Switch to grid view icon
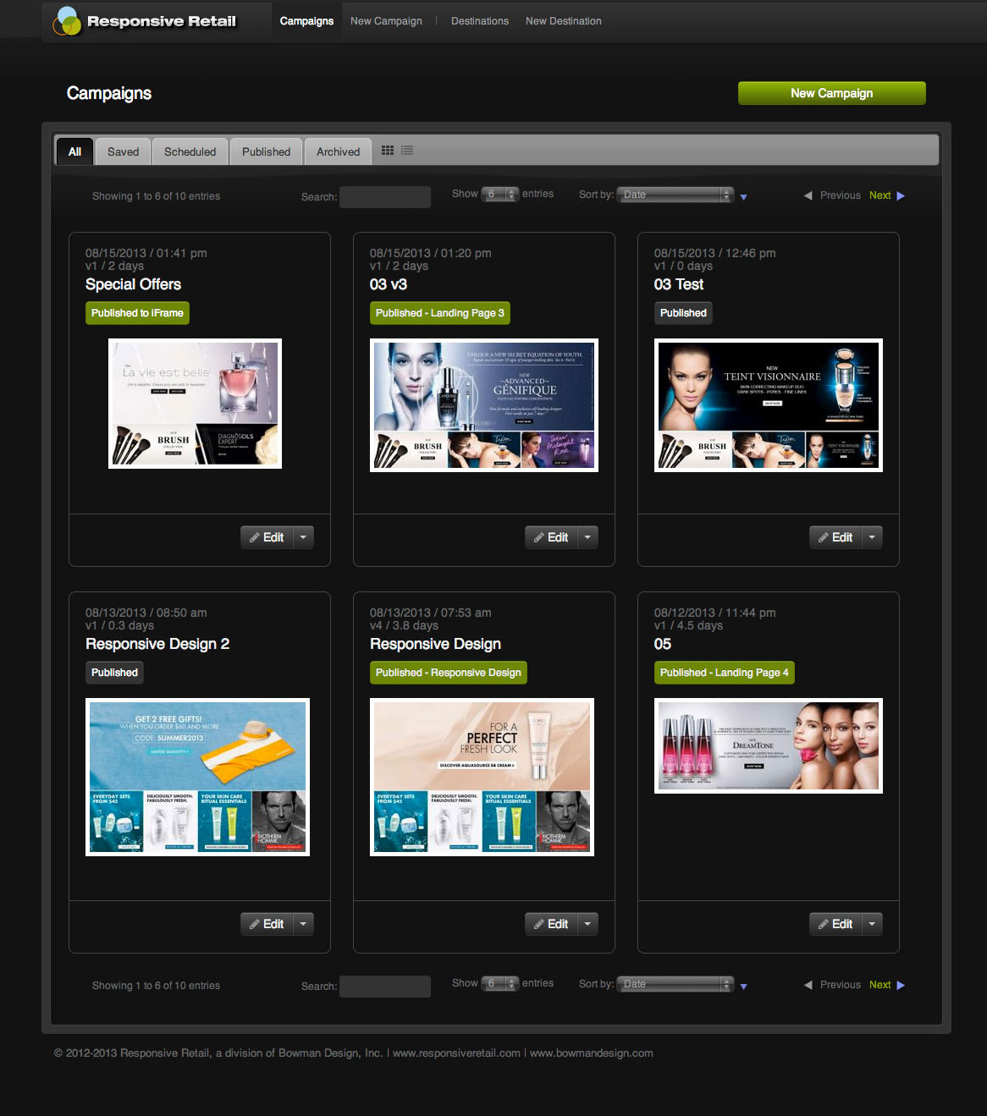The width and height of the screenshot is (987, 1116). click(x=388, y=151)
